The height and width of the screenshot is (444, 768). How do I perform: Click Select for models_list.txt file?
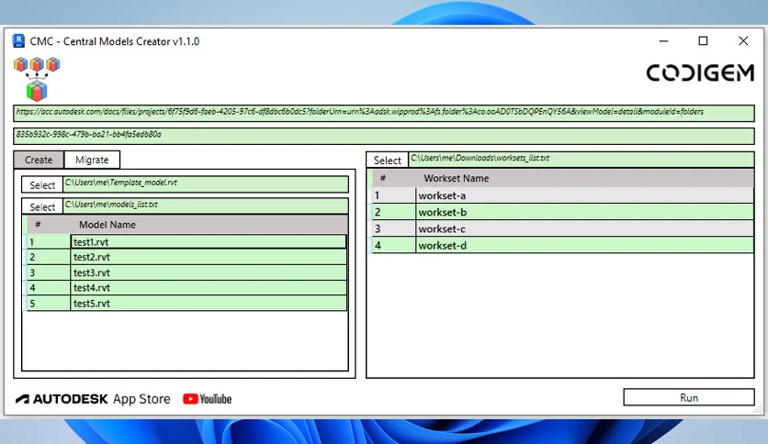[42, 206]
